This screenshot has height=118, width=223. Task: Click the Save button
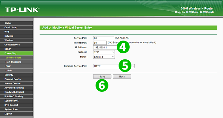(x=102, y=77)
